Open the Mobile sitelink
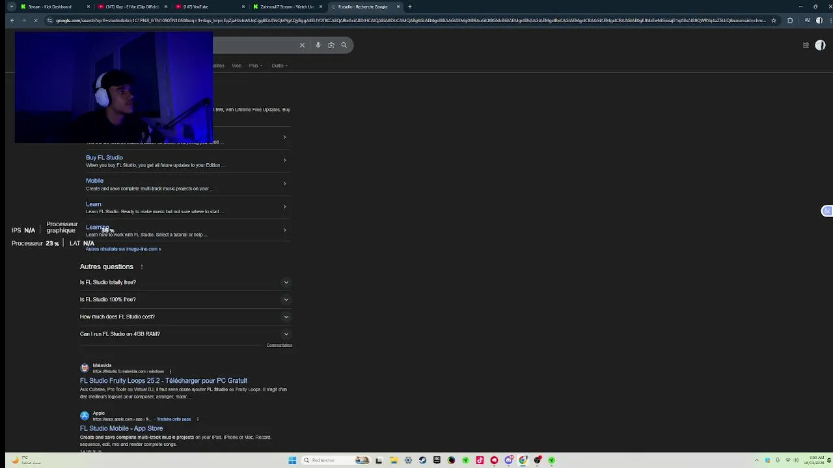The image size is (833, 468). tap(94, 181)
